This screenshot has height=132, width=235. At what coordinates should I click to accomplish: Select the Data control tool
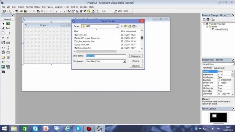tap(8, 67)
